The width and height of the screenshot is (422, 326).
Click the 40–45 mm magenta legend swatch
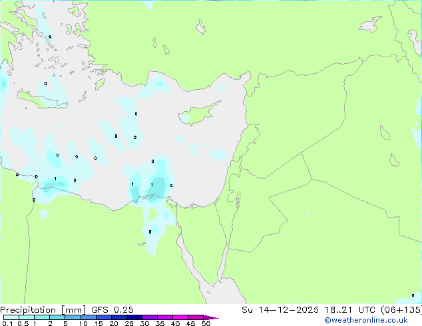(x=180, y=317)
